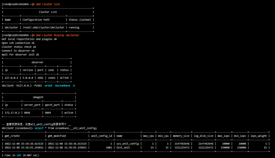Select the 'active' status in obagent table
The height and width of the screenshot is (158, 275).
[69, 113]
